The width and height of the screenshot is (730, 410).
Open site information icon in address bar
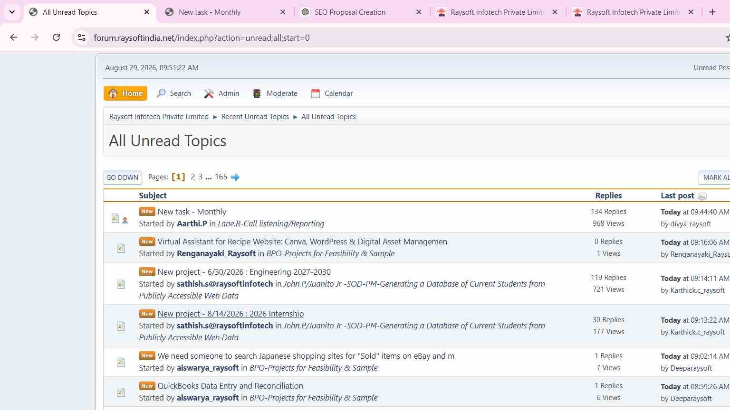(82, 37)
